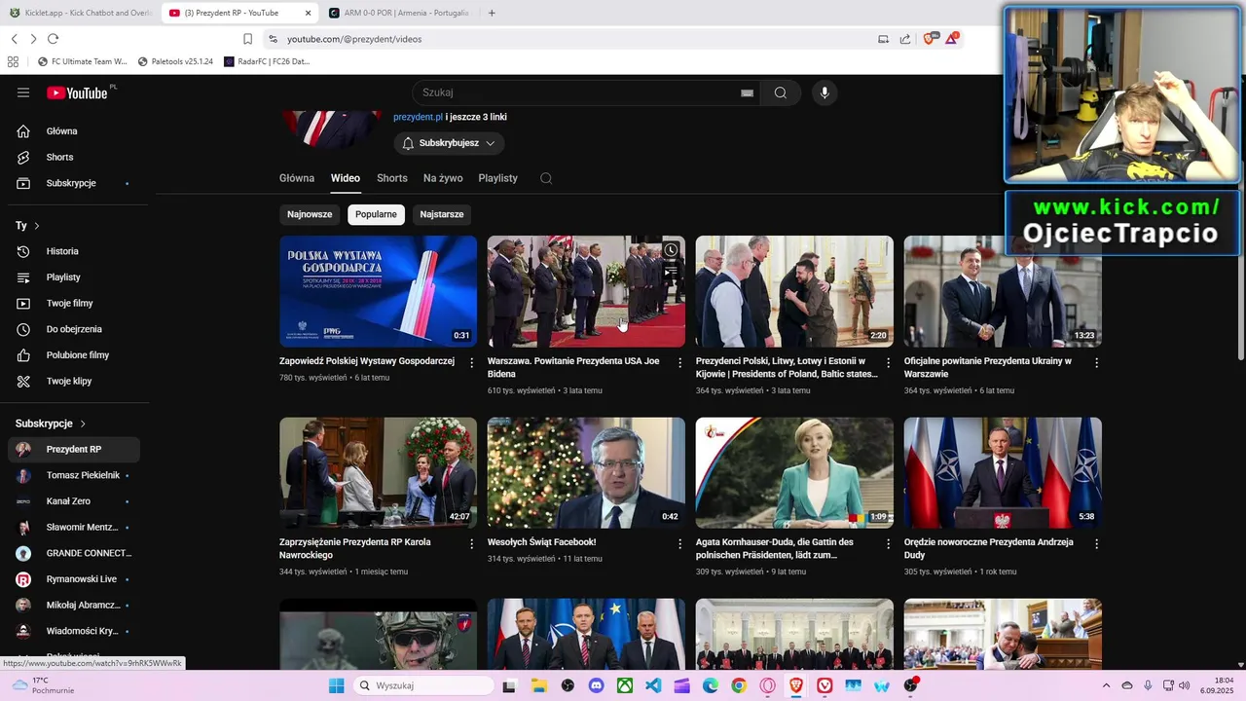This screenshot has width=1246, height=701.
Task: Open Discord from the taskbar
Action: 596,685
